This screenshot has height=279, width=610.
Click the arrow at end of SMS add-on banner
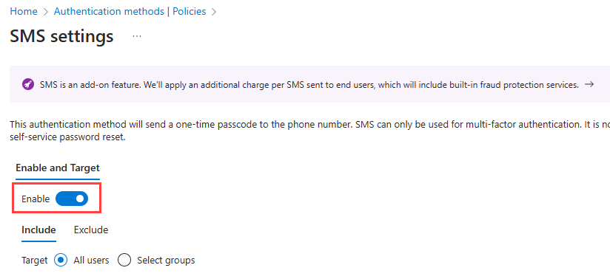589,84
